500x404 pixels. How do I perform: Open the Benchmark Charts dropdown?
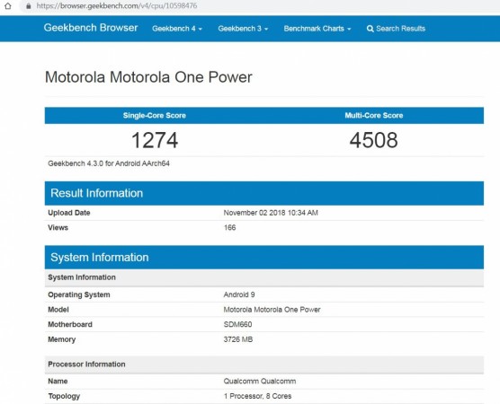(317, 29)
